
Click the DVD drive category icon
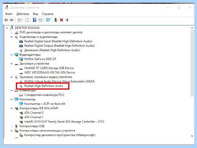click(16, 32)
